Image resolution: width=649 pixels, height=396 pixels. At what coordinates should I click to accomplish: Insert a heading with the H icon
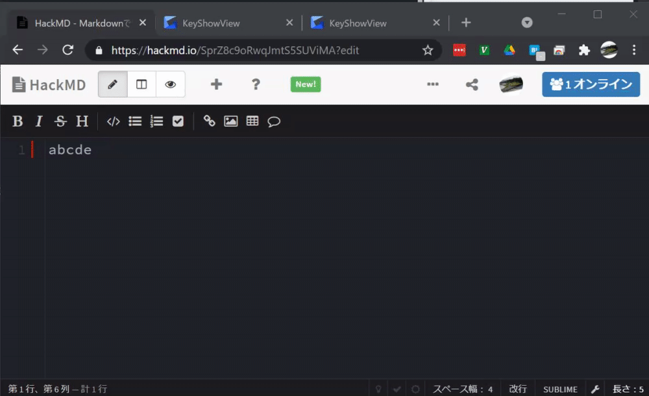pyautogui.click(x=82, y=121)
